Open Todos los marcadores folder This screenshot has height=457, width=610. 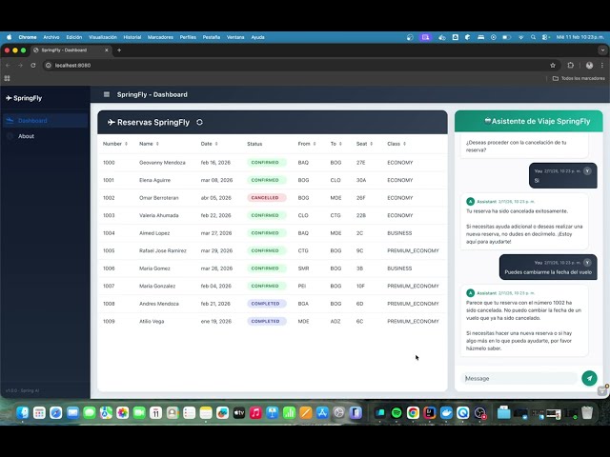[579, 78]
